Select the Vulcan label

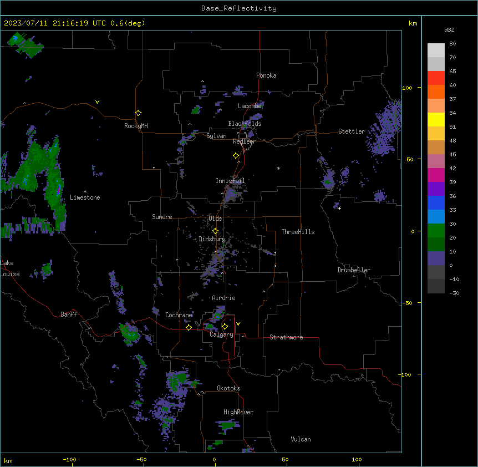pos(301,439)
